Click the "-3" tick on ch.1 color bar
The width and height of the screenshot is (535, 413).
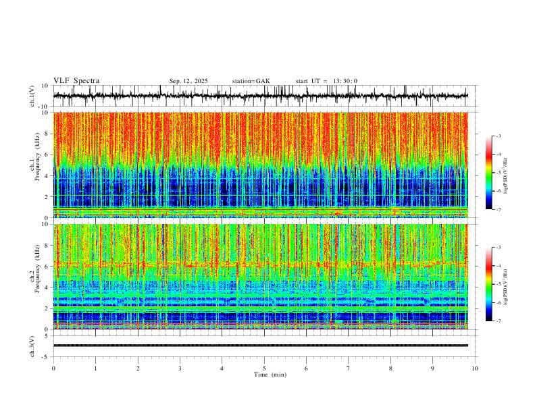coord(498,136)
